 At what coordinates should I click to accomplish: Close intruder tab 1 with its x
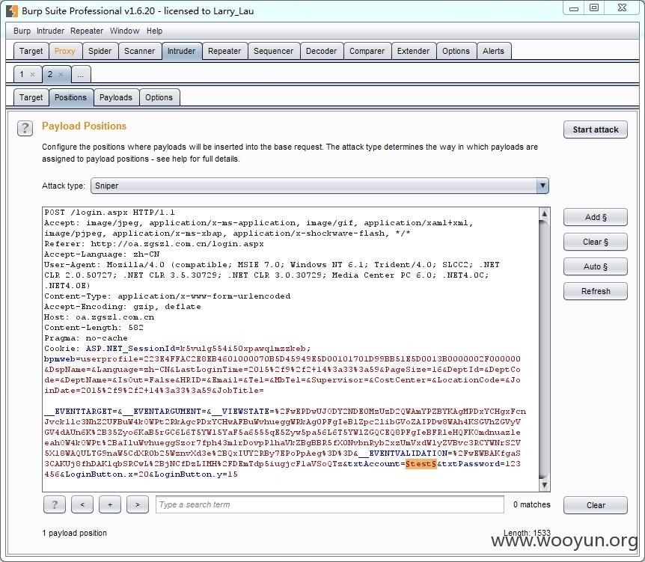(x=32, y=75)
